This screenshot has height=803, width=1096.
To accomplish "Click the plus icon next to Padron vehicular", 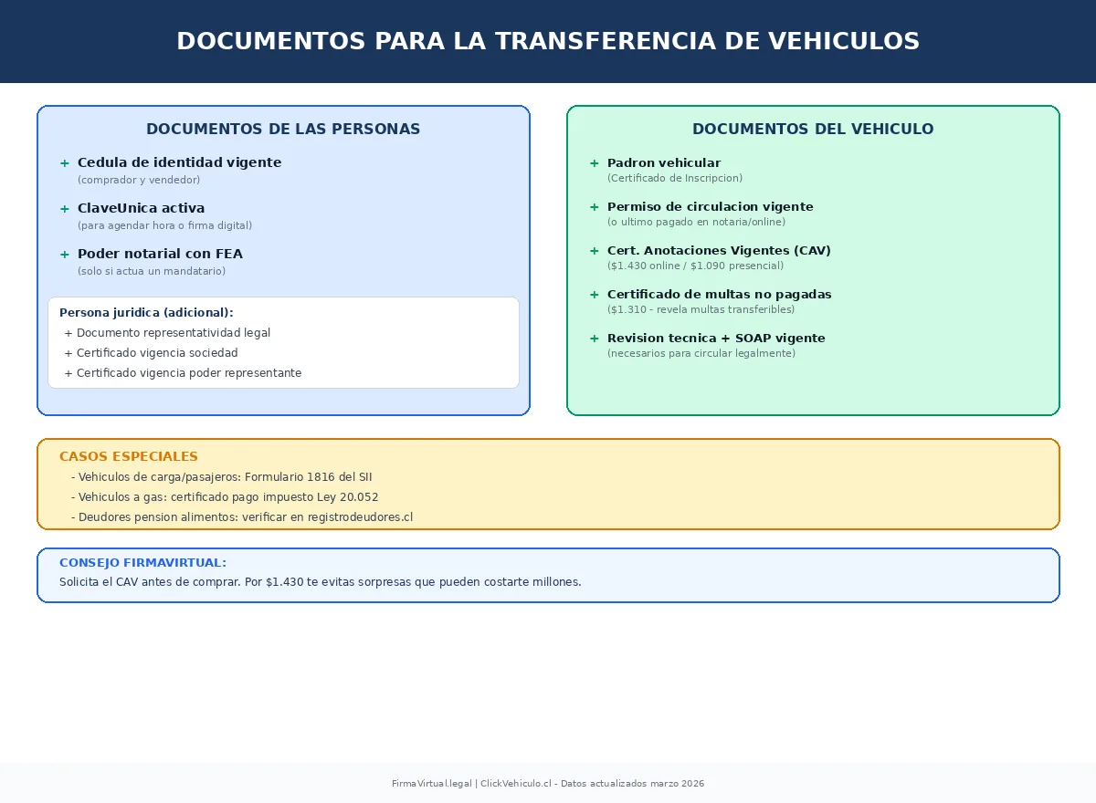I will (x=594, y=163).
